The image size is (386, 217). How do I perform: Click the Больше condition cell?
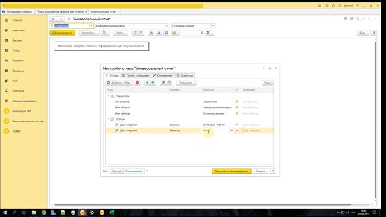coord(185,125)
